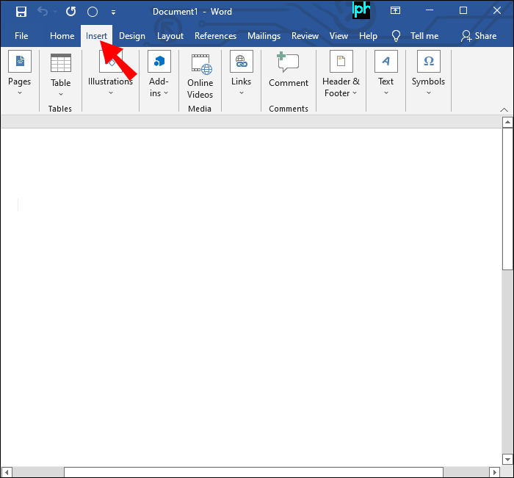Close the Word window
Viewport: 514px width, 478px height.
(497, 11)
